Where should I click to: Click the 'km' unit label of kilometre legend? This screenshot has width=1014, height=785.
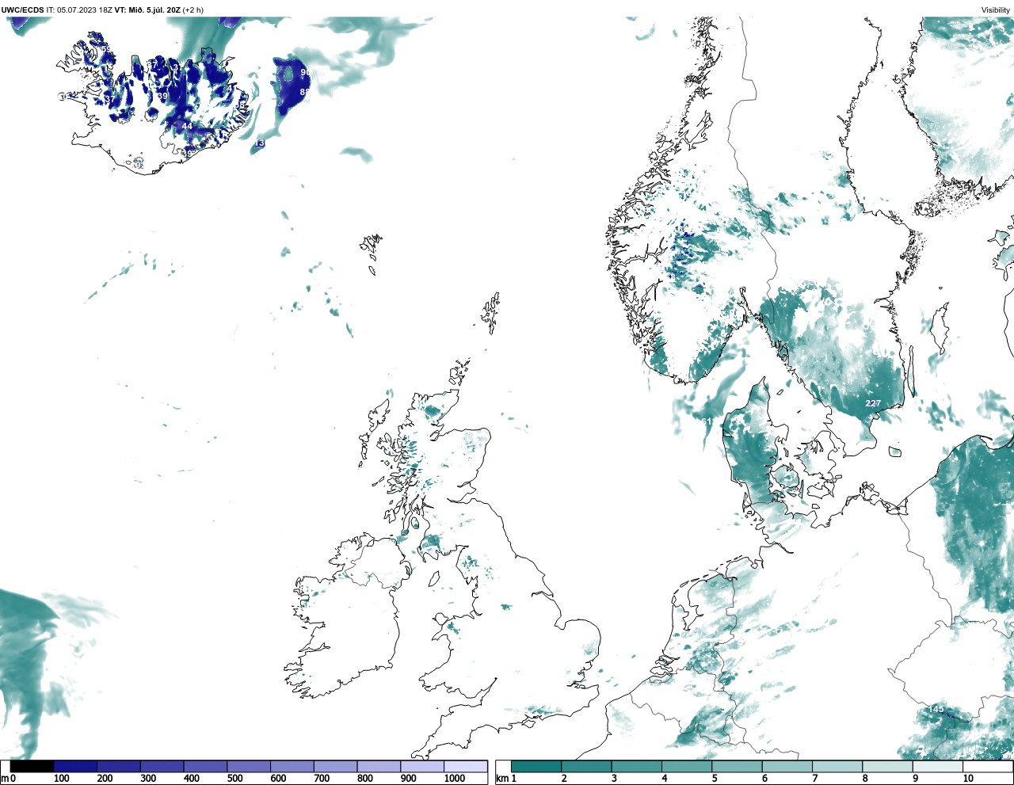coord(501,779)
